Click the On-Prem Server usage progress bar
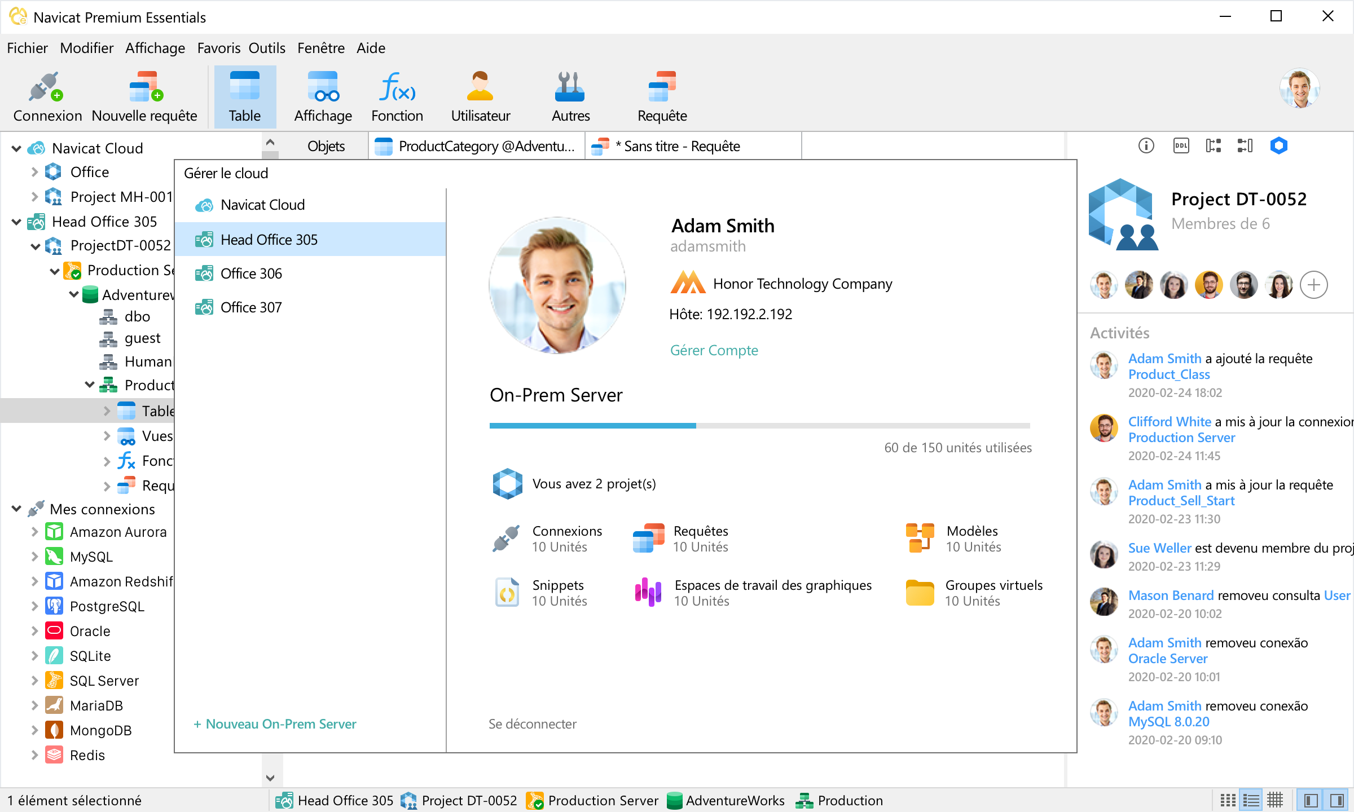Screen dimensions: 1354x812 pos(759,426)
